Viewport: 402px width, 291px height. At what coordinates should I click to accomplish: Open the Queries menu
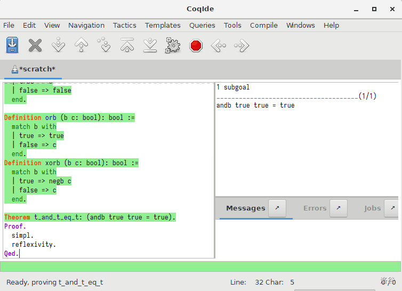pyautogui.click(x=202, y=25)
